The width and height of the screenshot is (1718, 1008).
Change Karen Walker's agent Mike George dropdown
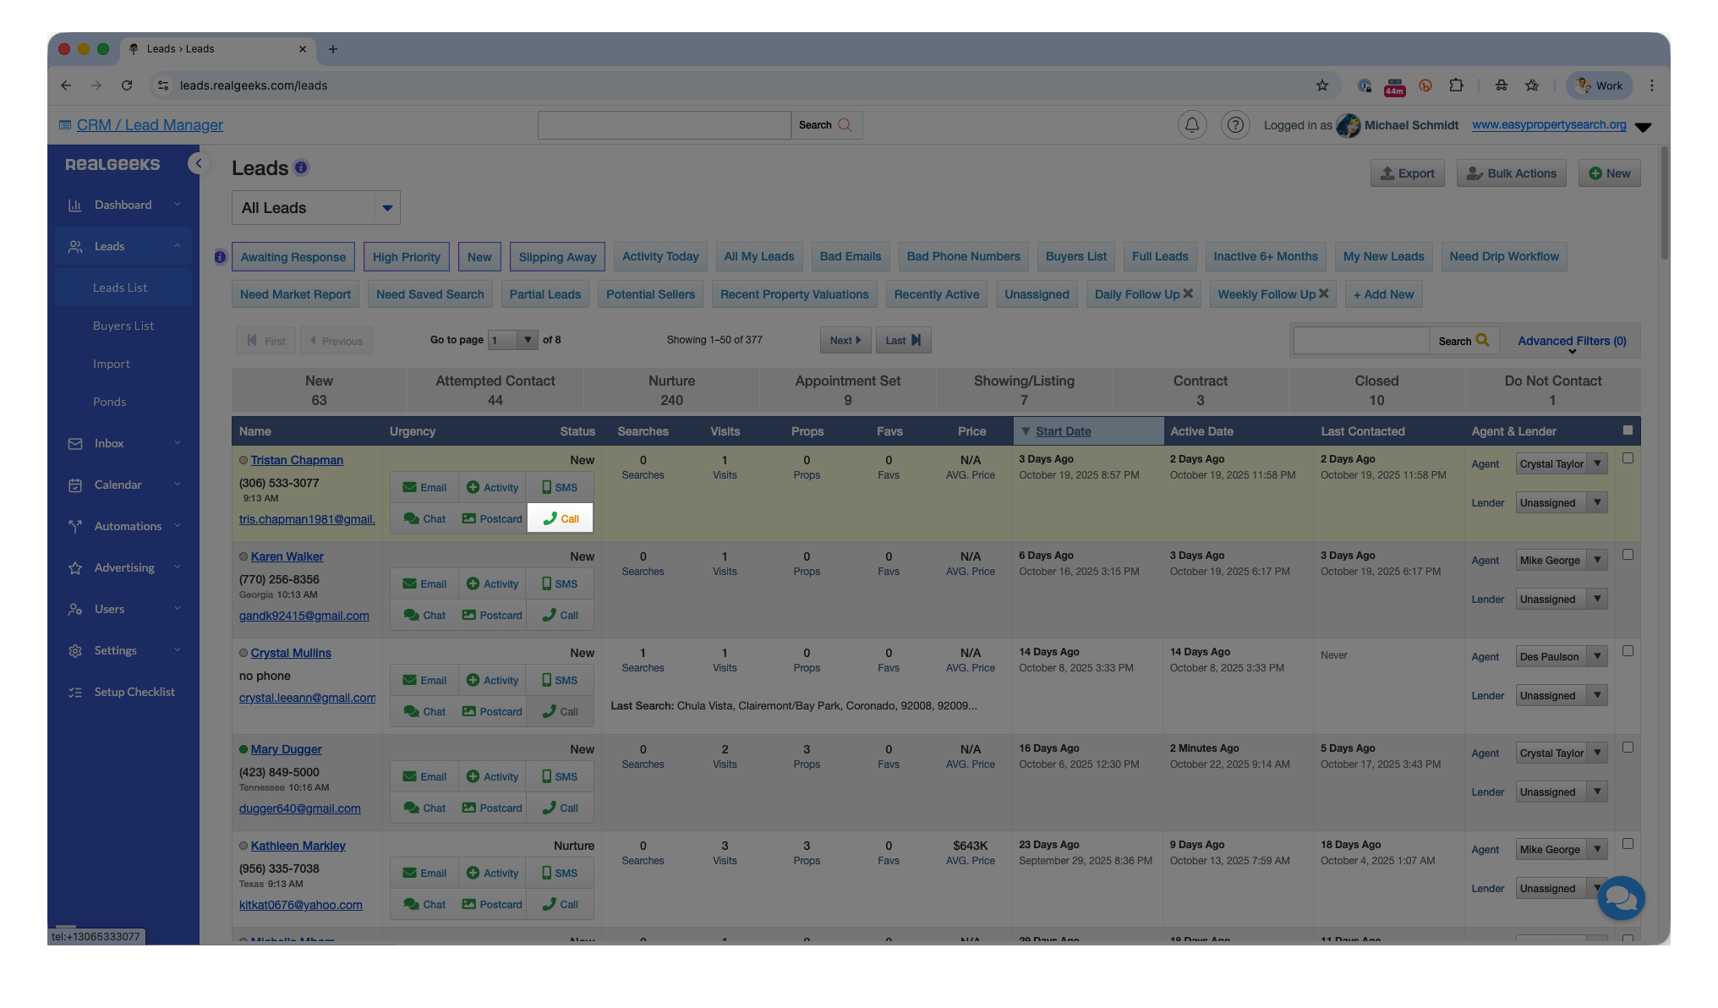click(1561, 560)
